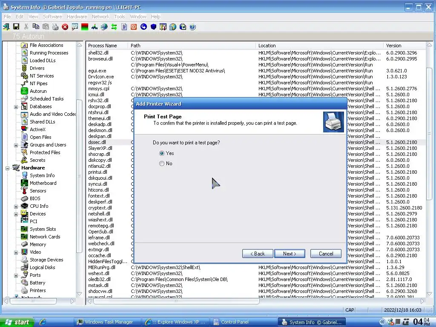This screenshot has height=327, width=436.
Task: Select the egui.exe row
Action: tap(256, 71)
